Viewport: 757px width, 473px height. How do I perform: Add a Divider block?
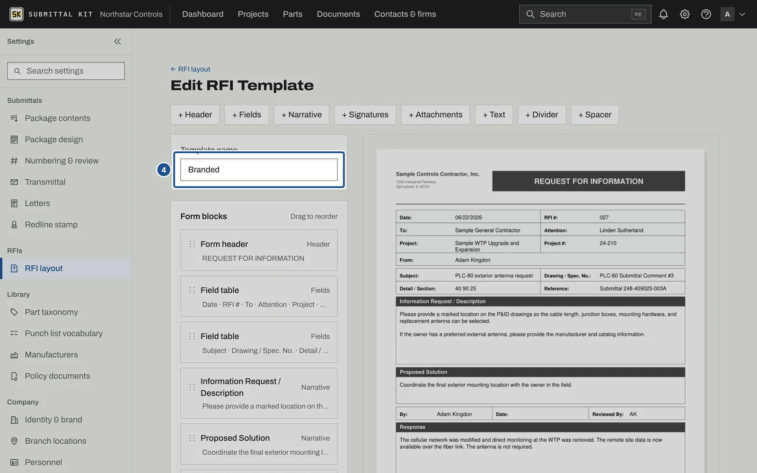[x=542, y=114]
